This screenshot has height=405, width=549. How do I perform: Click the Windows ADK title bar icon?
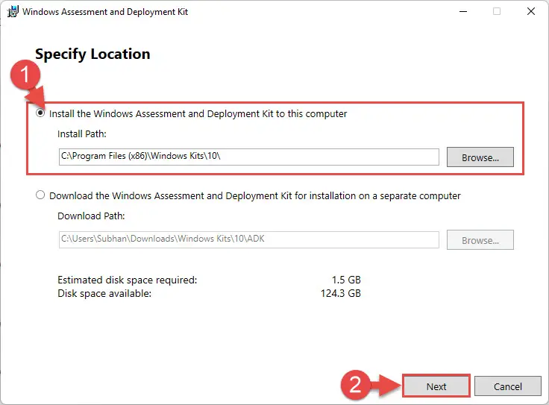[x=13, y=11]
